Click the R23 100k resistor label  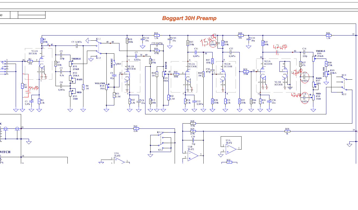click(266, 43)
